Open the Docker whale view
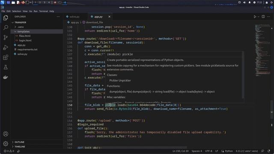The height and width of the screenshot is (154, 274). [6, 77]
